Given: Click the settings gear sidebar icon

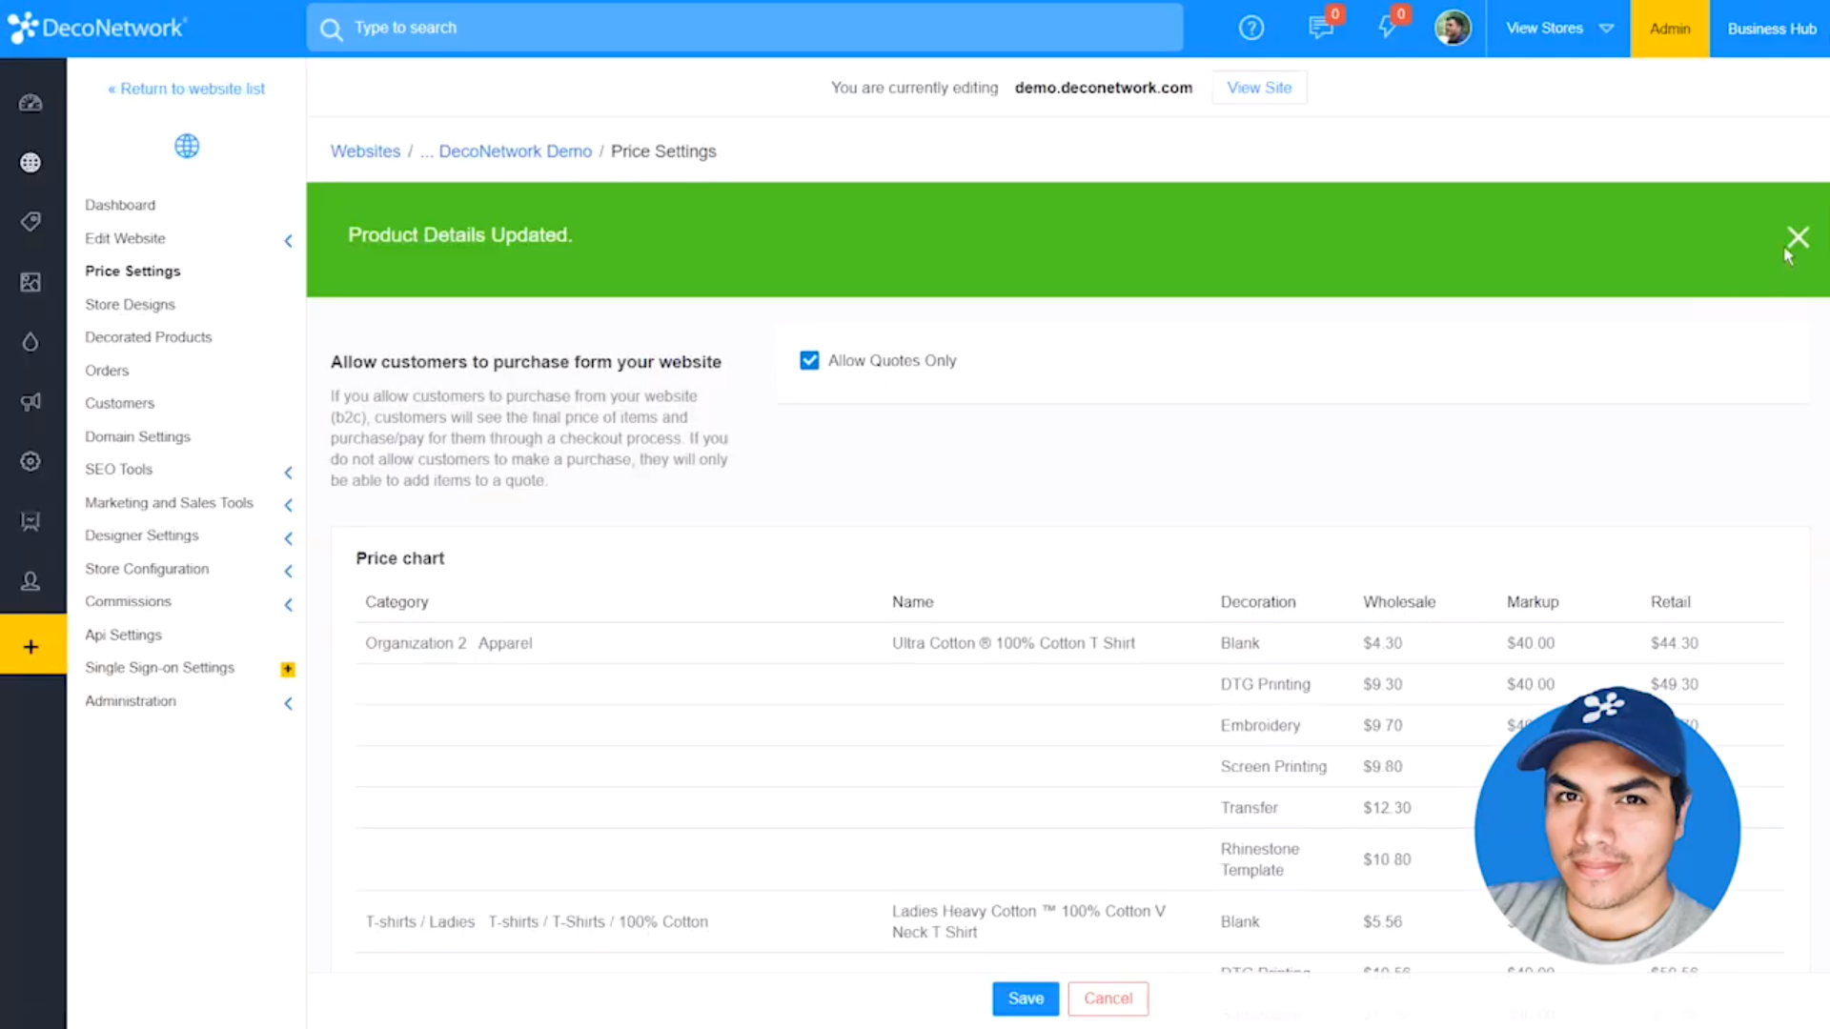Looking at the screenshot, I should (30, 461).
